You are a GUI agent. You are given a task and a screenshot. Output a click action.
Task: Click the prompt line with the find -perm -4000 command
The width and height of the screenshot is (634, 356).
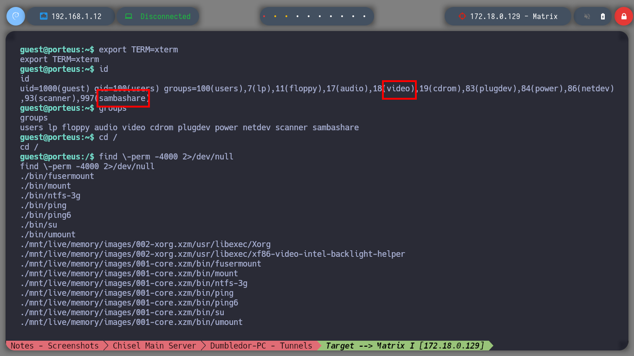[x=127, y=157]
